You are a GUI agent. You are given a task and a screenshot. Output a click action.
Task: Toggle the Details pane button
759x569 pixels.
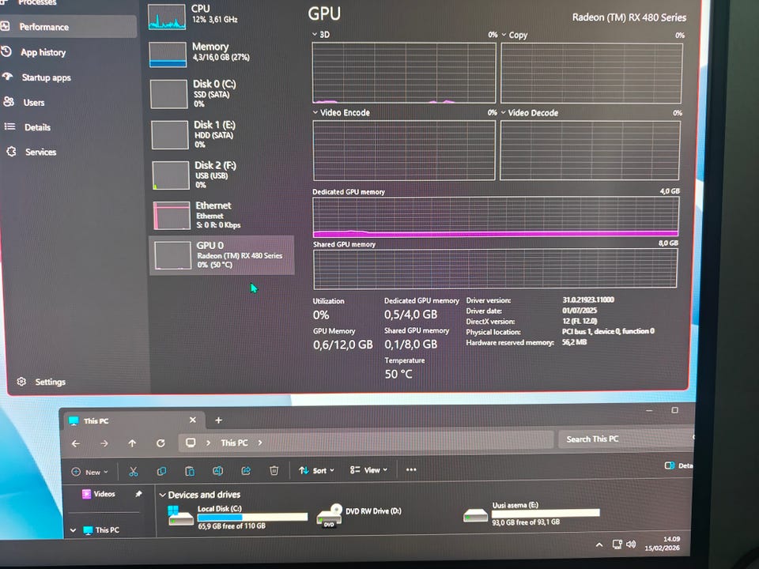coord(678,465)
